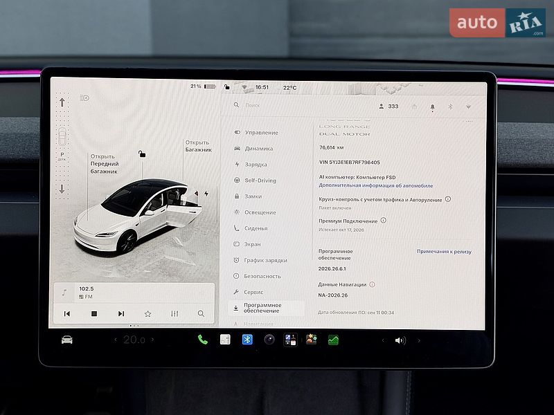Open media search magnifier icon
The image size is (554, 415).
point(201,313)
